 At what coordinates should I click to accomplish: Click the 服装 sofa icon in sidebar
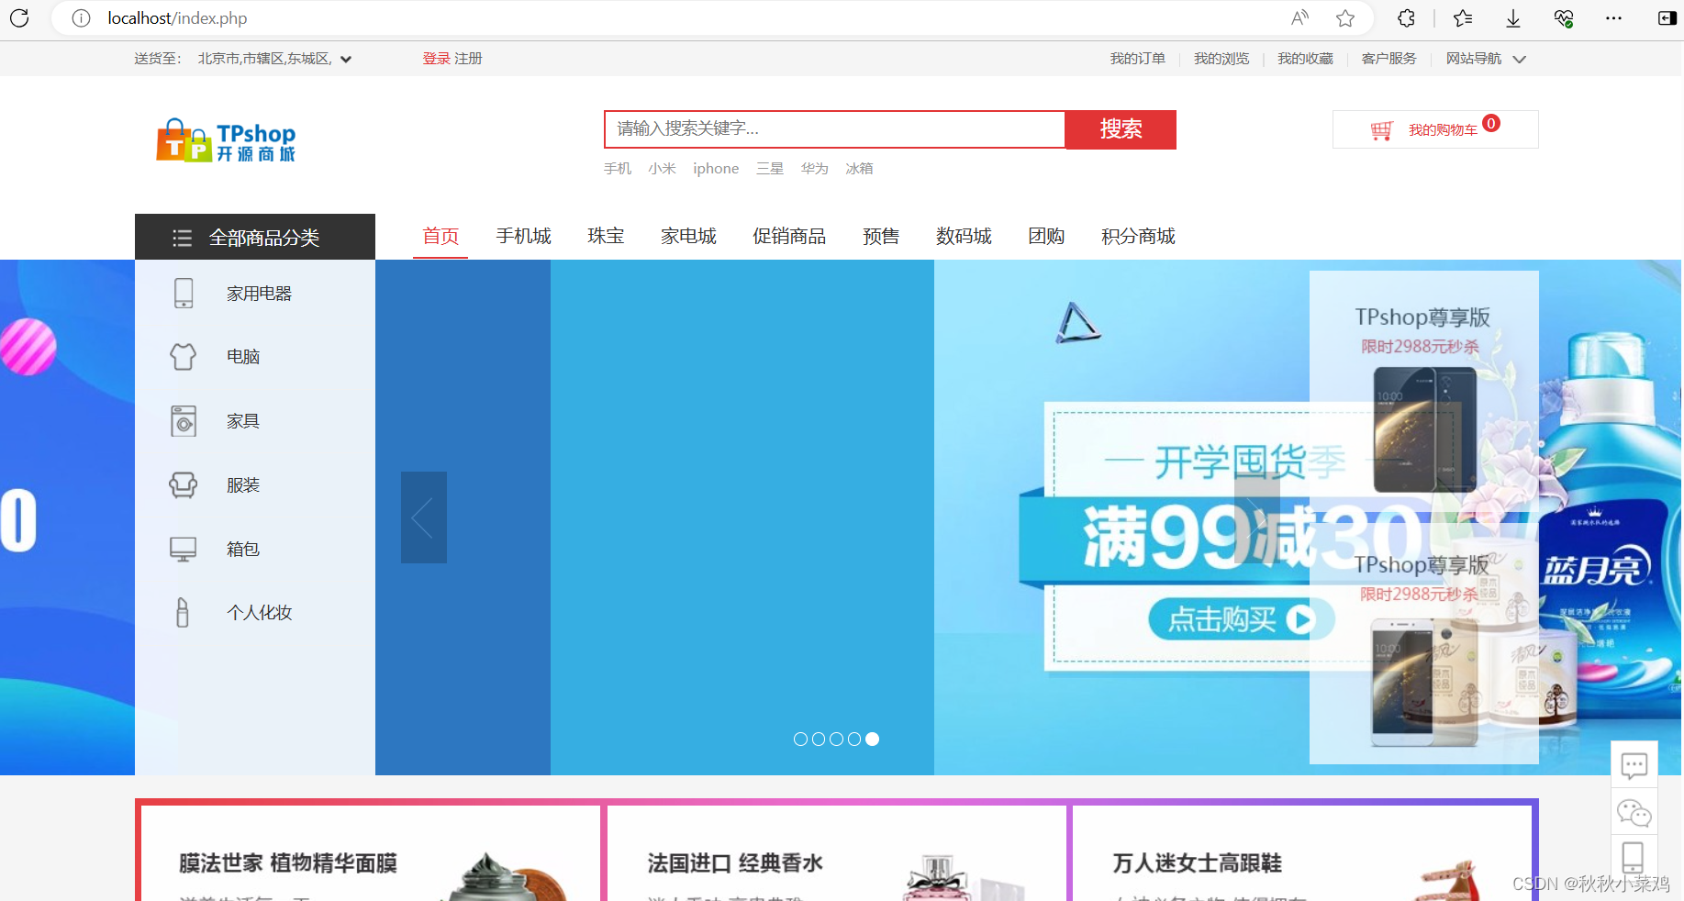183,484
